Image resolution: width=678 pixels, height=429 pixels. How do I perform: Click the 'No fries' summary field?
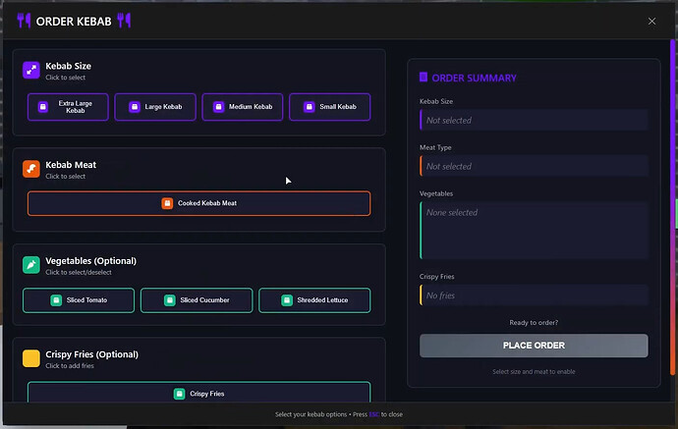click(534, 295)
